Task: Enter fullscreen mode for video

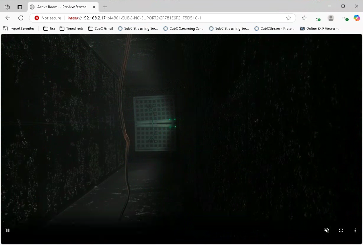Action: point(341,230)
